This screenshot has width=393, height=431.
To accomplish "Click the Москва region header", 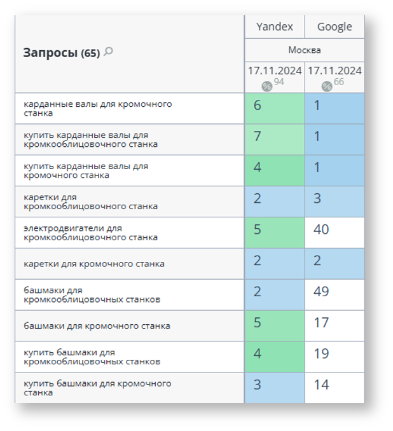I will tap(305, 50).
